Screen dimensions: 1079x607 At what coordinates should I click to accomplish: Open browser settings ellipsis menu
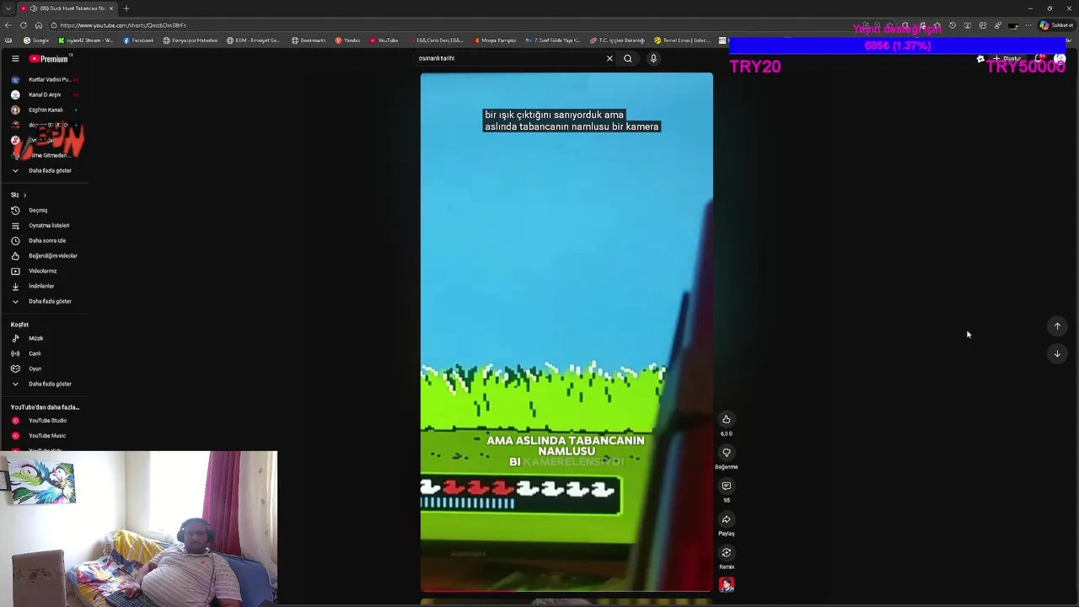(1028, 25)
